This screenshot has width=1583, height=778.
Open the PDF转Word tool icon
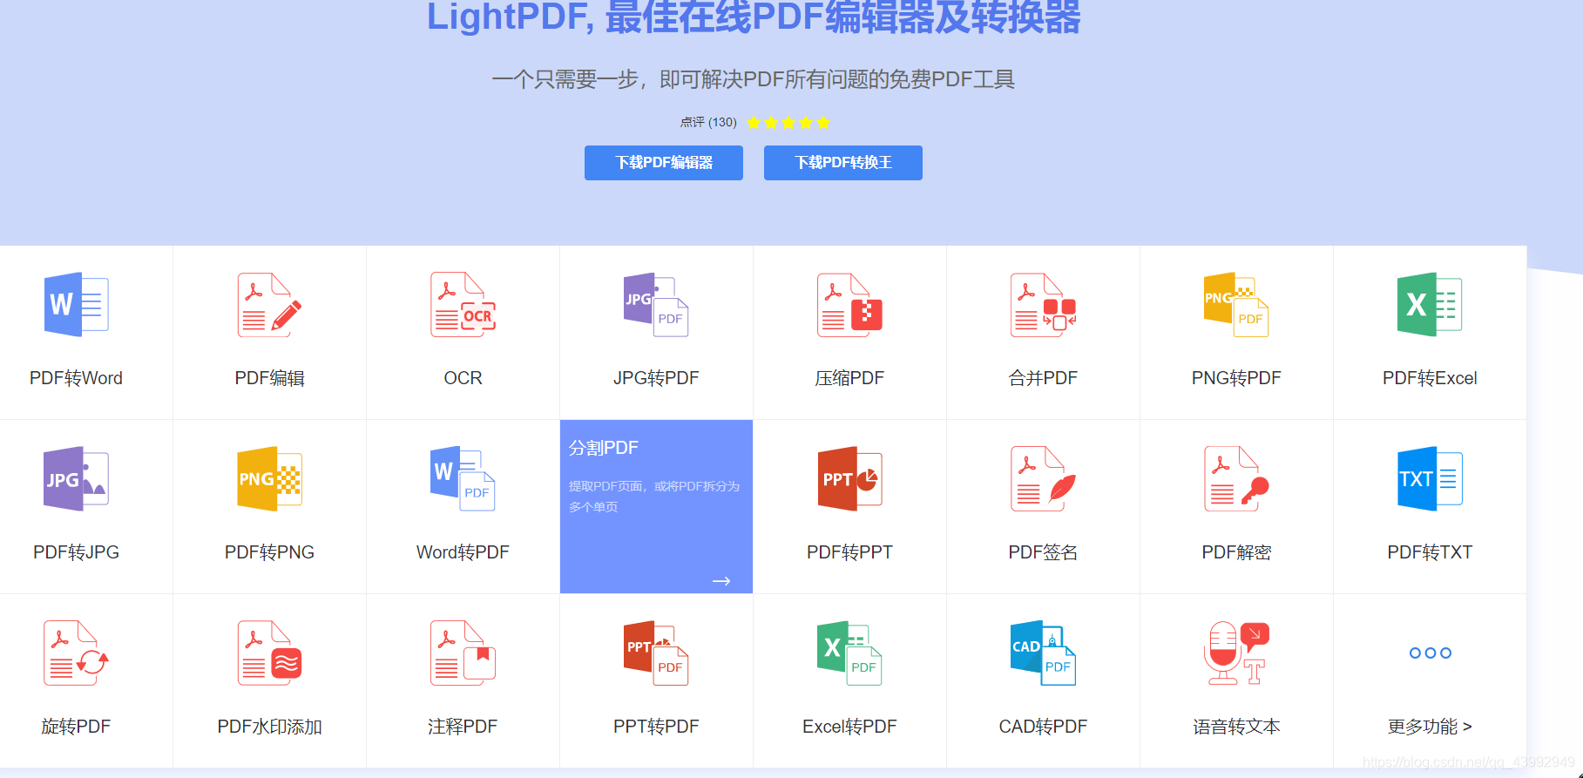click(76, 304)
